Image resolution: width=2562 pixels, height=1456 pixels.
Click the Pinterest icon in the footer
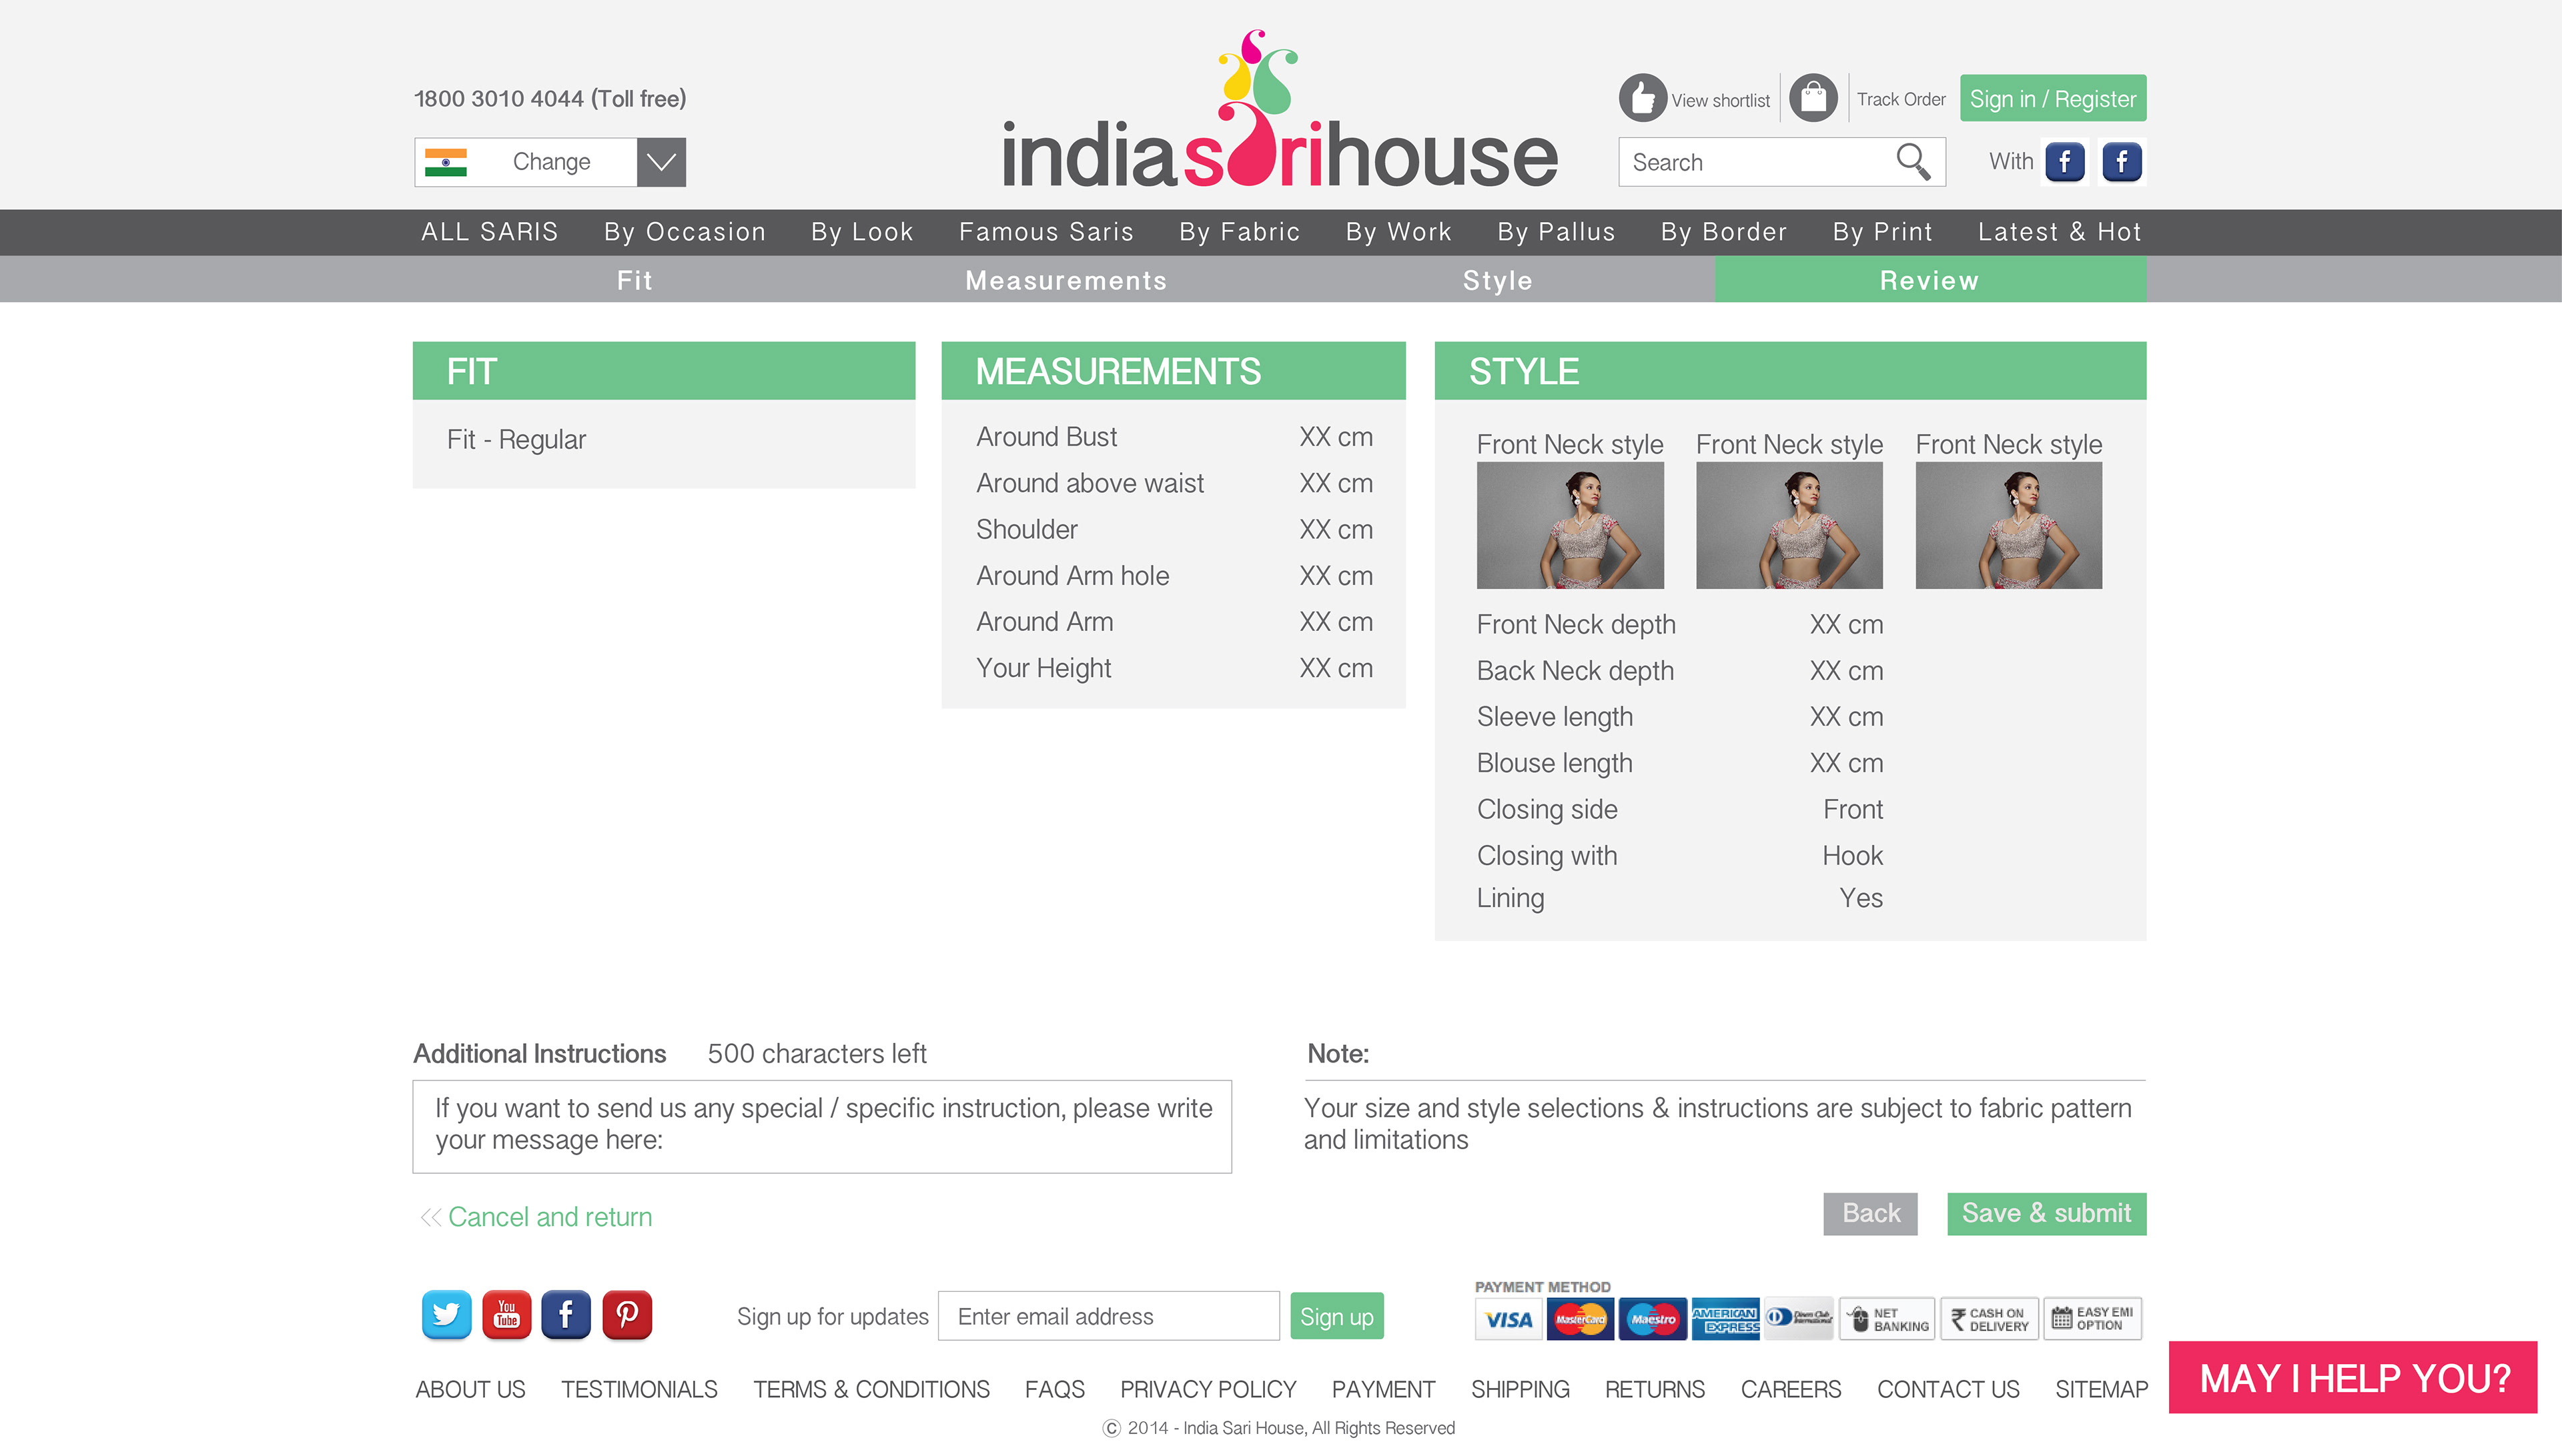coord(627,1315)
